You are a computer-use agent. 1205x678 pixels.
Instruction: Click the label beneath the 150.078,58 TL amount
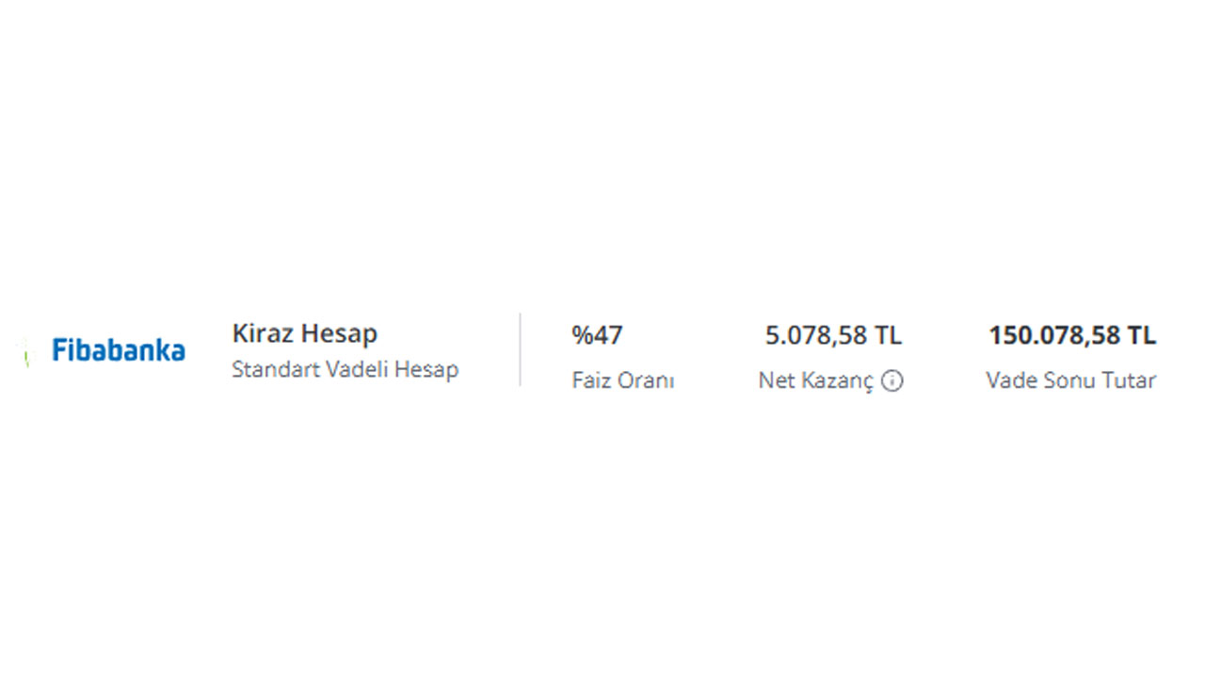pyautogui.click(x=1071, y=380)
